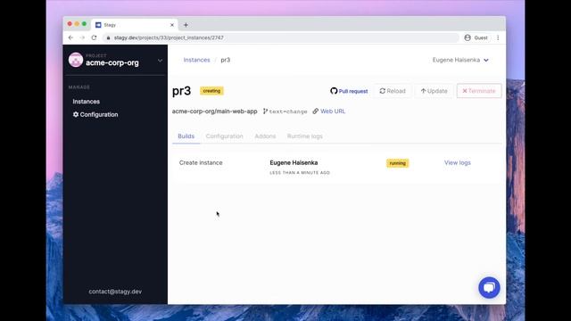Click the creating status badge
Viewport: 571px width, 321px height.
211,91
